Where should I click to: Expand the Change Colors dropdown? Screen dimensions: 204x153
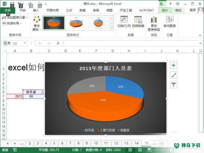click(37, 24)
